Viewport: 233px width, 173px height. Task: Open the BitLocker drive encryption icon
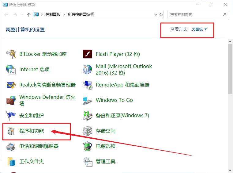coord(11,54)
